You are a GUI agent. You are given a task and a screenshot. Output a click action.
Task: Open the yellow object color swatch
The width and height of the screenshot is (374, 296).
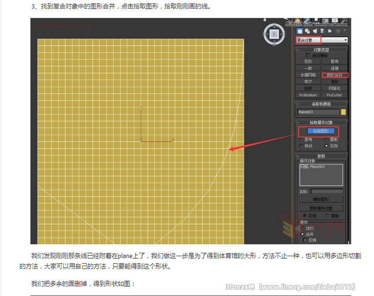(343, 112)
